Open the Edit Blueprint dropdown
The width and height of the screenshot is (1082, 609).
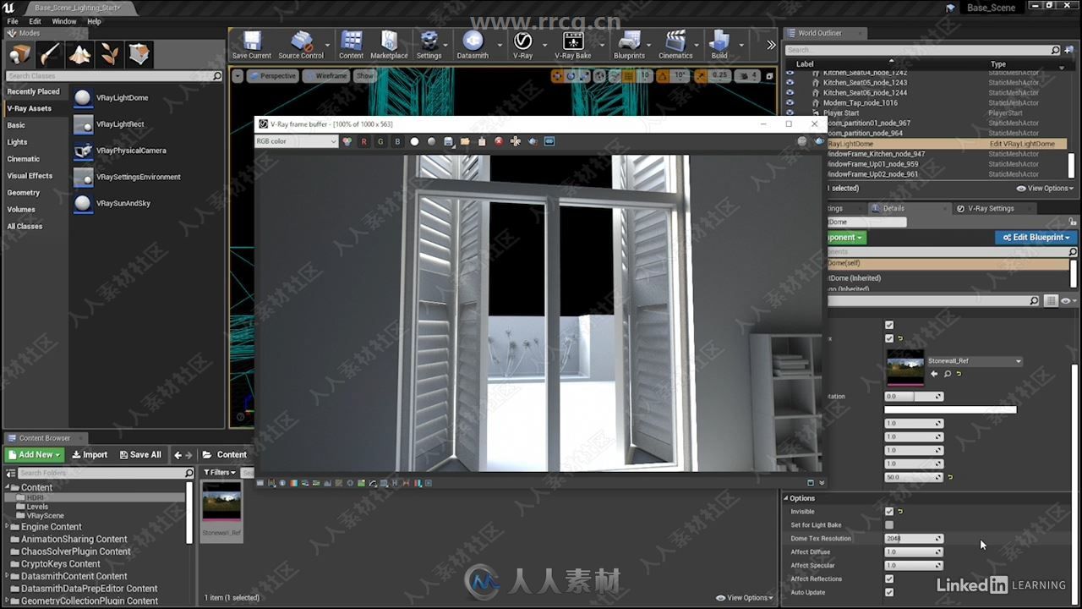tap(1036, 238)
